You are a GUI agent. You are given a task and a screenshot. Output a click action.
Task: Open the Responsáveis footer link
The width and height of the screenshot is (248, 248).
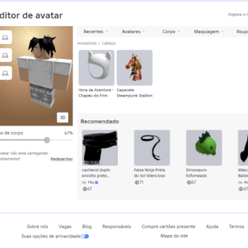click(117, 226)
